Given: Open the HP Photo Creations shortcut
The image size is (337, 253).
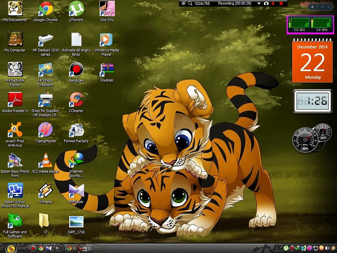Looking at the screenshot, I should tap(46, 74).
